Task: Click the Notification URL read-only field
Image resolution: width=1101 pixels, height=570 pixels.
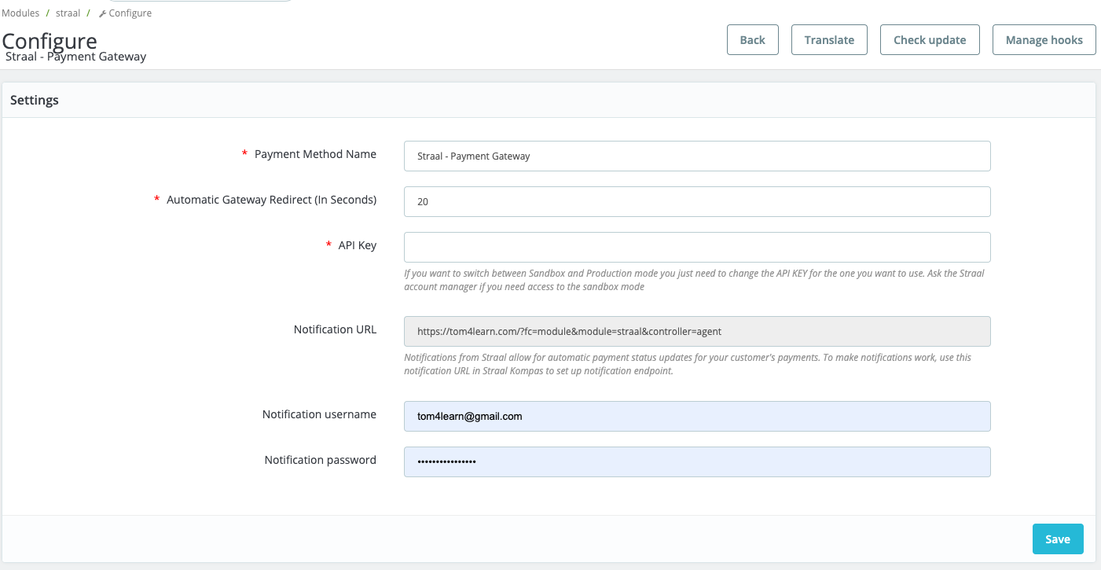Action: pyautogui.click(x=697, y=331)
